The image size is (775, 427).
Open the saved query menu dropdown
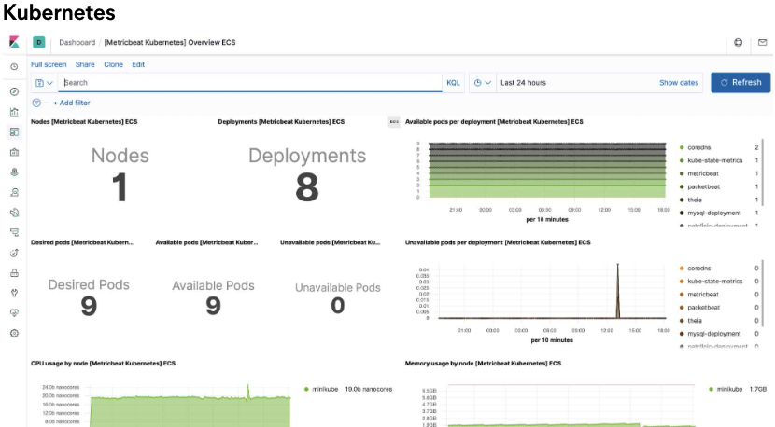(x=45, y=83)
